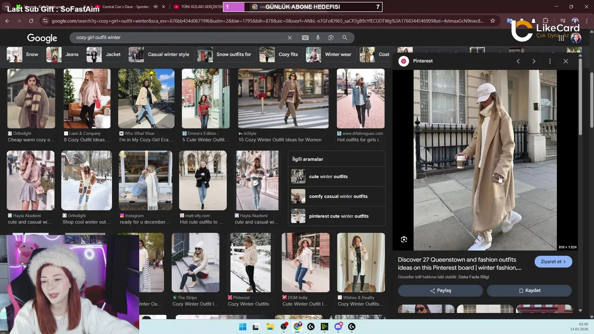Mute the Central Cee x Dave tab

pos(155,7)
